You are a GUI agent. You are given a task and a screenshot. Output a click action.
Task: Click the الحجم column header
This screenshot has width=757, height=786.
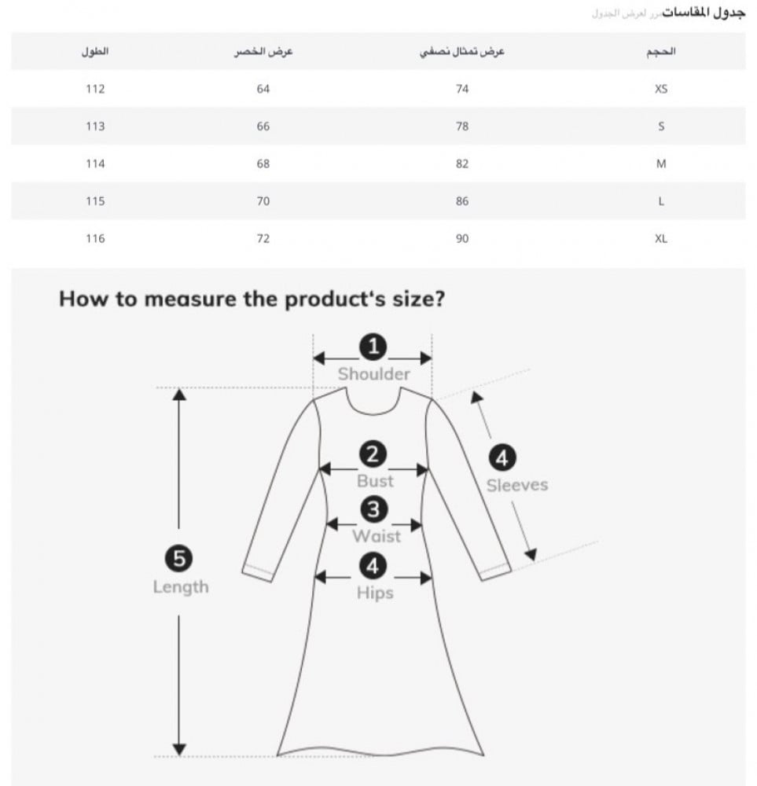(660, 51)
